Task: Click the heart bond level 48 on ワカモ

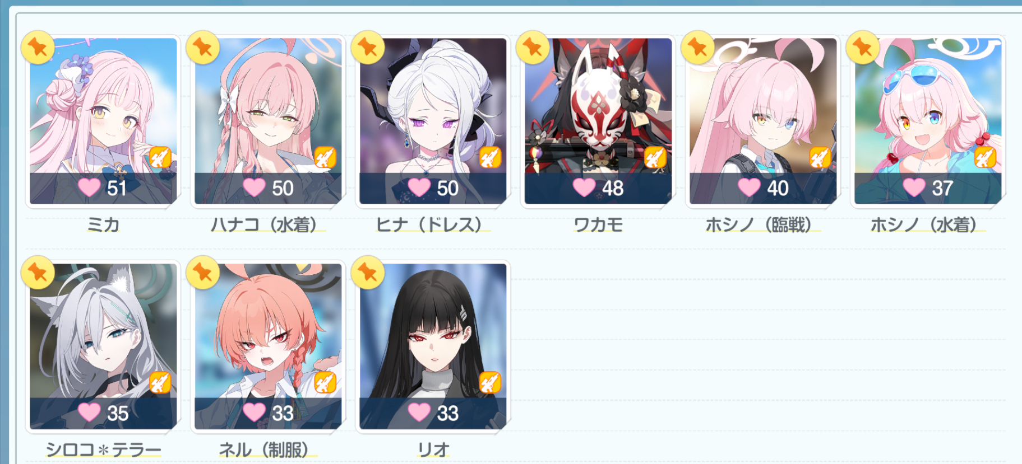Action: [598, 188]
